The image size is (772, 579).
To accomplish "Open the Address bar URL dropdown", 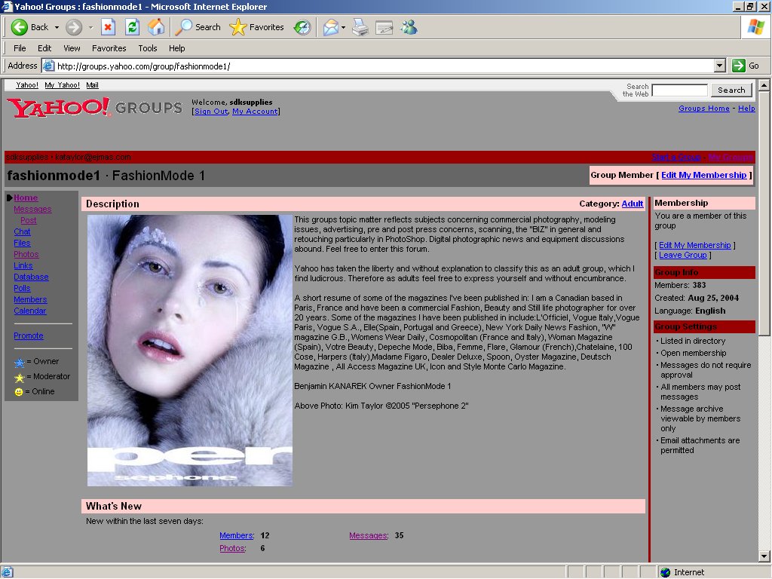I will pos(720,66).
